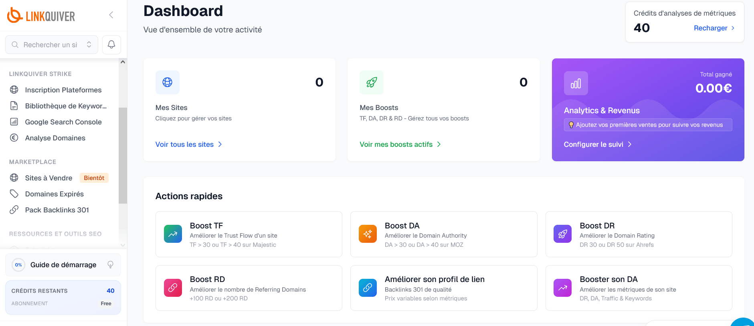Image resolution: width=754 pixels, height=326 pixels.
Task: Click the Actions rapides heading
Action: click(x=189, y=196)
